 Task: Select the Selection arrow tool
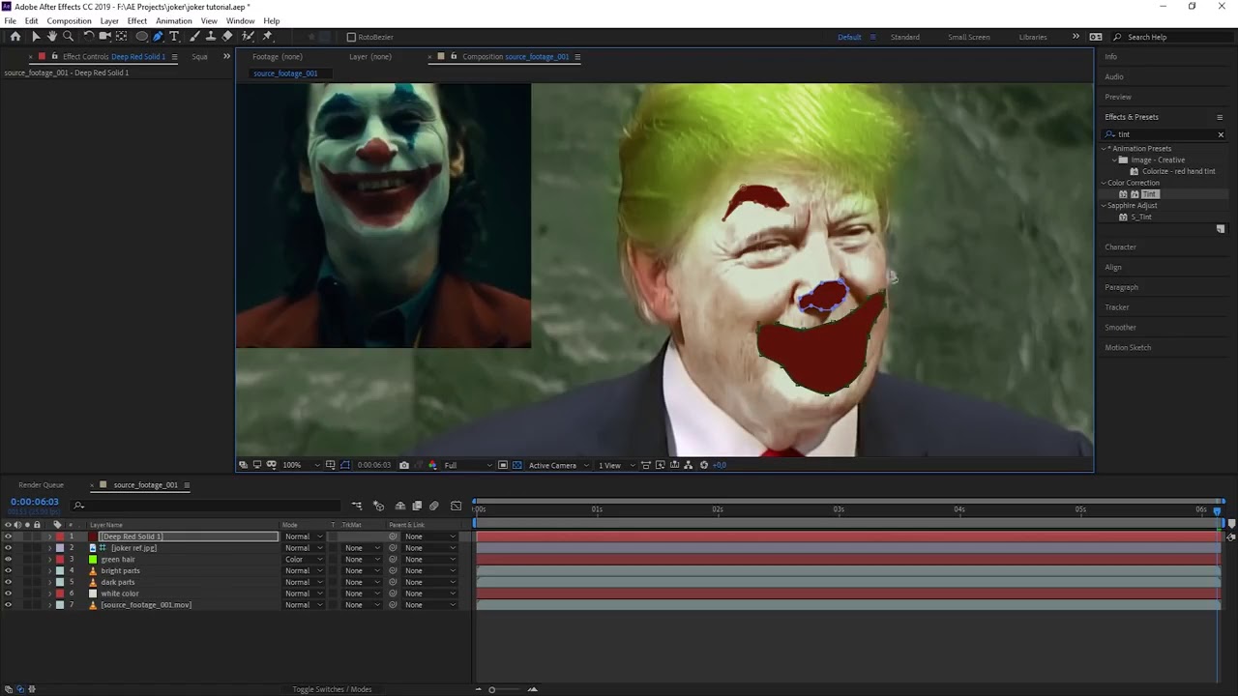36,37
